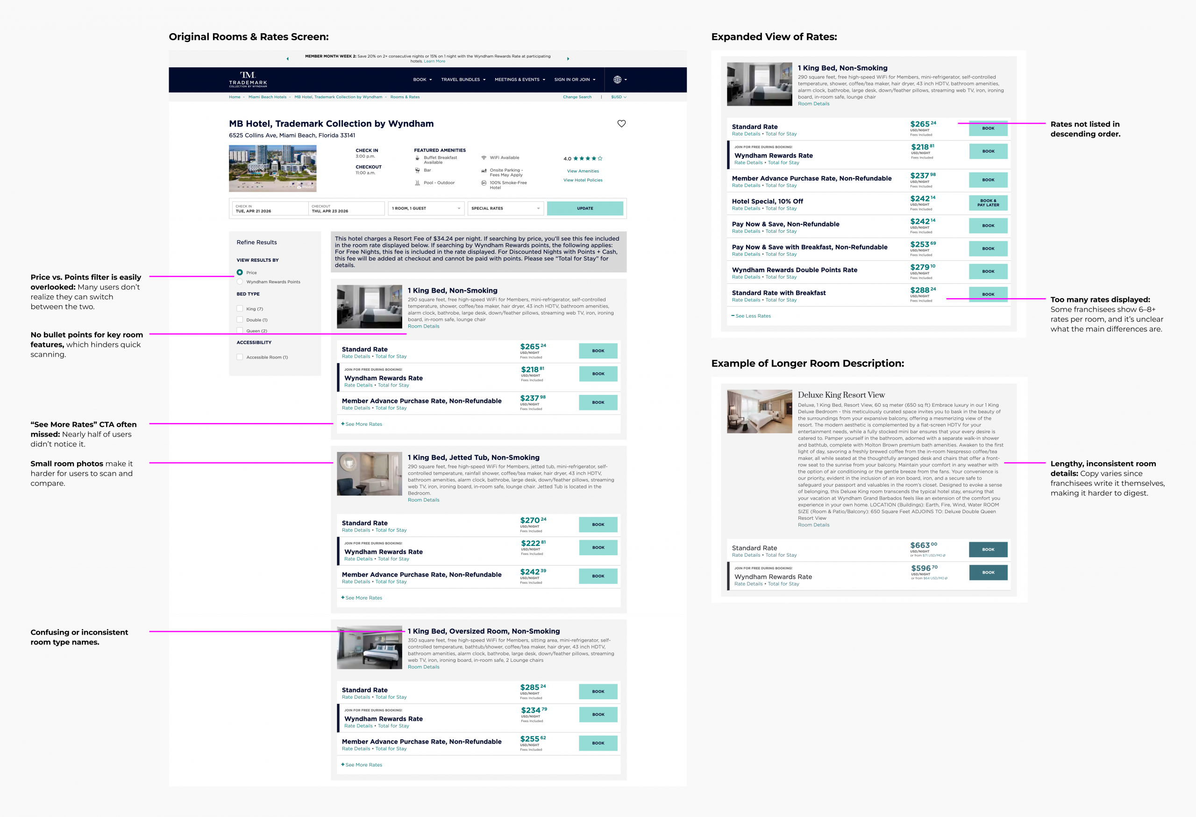Viewport: 1196px width, 817px height.
Task: Open Rate Details for Hotel Special, 10% Off
Action: [746, 208]
